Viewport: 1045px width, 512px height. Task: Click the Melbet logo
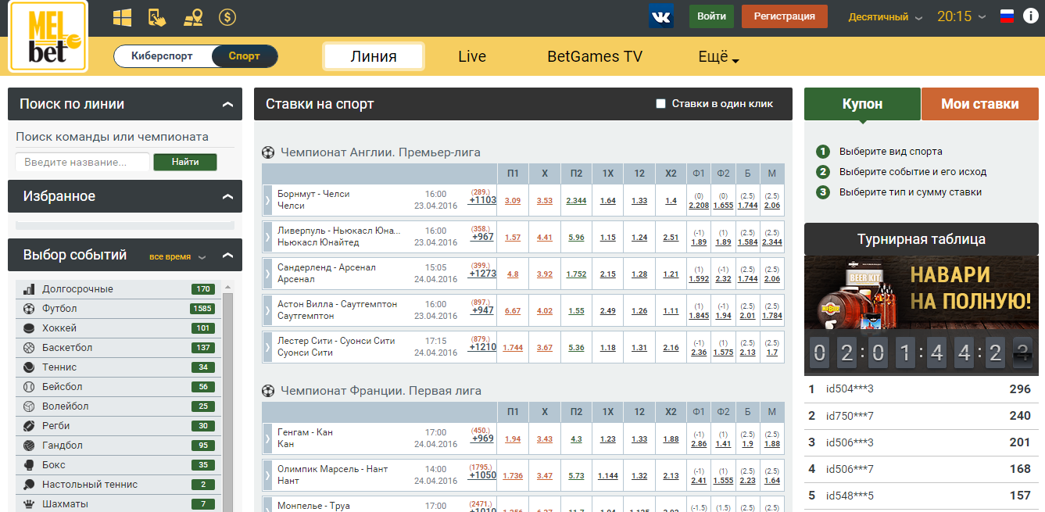(x=48, y=37)
